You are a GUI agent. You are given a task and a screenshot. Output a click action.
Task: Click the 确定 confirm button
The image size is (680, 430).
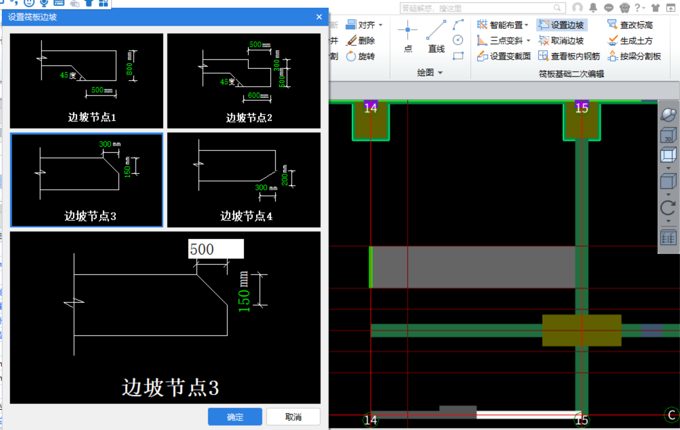(x=235, y=417)
